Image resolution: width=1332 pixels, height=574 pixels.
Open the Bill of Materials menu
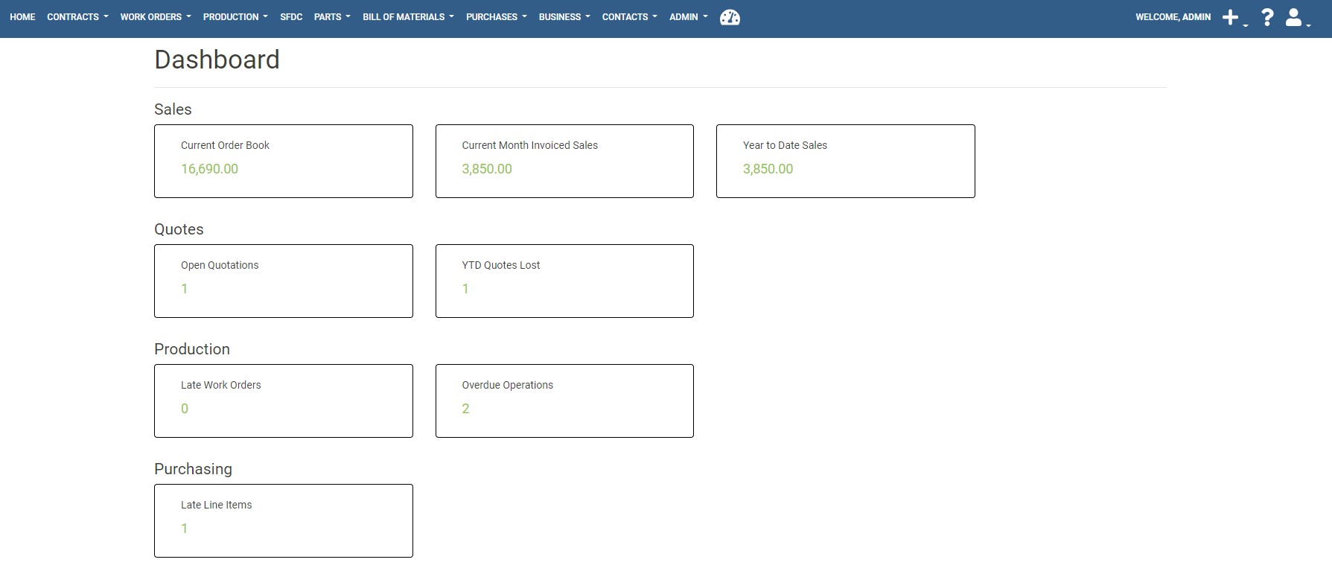click(407, 16)
